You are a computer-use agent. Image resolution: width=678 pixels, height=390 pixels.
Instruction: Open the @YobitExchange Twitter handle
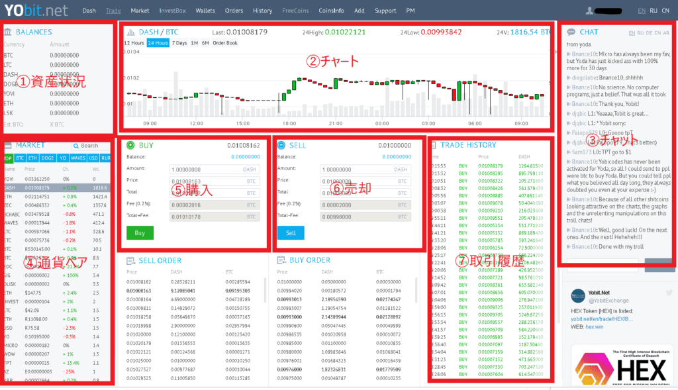coord(608,301)
